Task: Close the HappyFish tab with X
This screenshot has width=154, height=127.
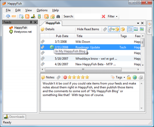Action: coord(142,23)
